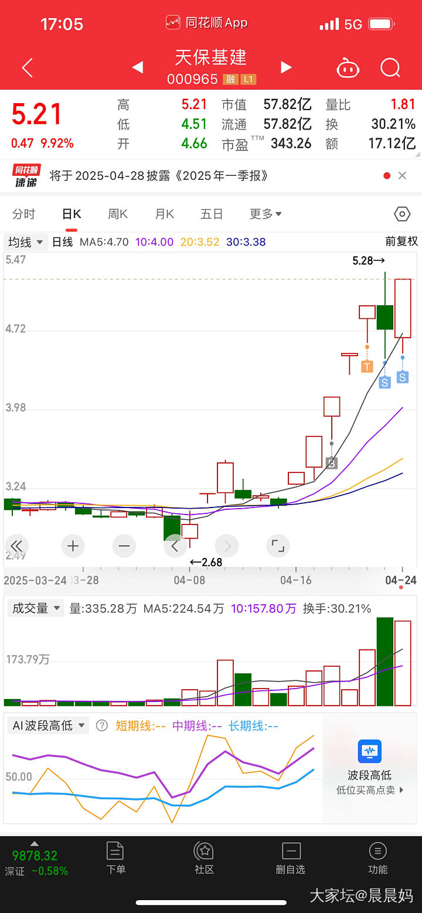This screenshot has height=913, width=422.
Task: Tap the 2.68 low price annotation
Action: pyautogui.click(x=206, y=562)
